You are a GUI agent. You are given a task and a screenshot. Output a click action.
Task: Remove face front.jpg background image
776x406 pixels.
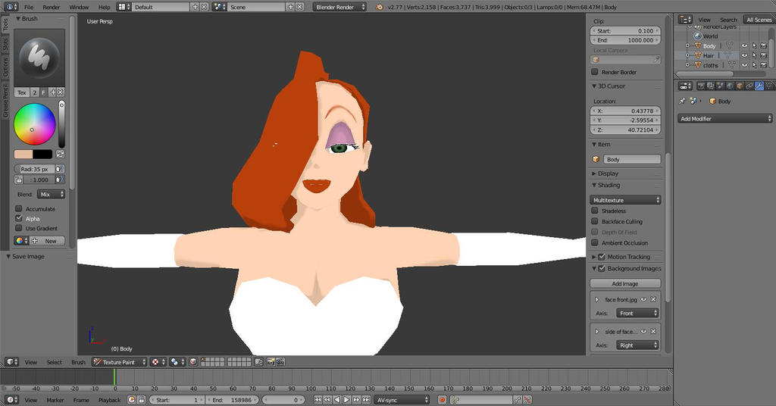pyautogui.click(x=653, y=300)
